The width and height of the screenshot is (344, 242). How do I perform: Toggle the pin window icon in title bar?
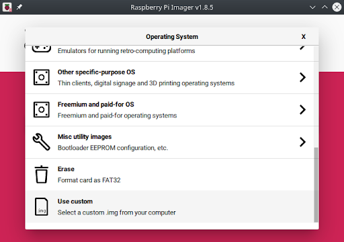coord(19,7)
